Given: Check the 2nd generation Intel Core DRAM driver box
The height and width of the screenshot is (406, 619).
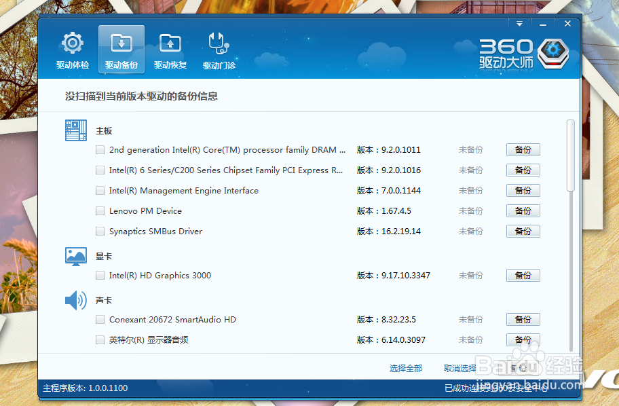Looking at the screenshot, I should pyautogui.click(x=100, y=149).
